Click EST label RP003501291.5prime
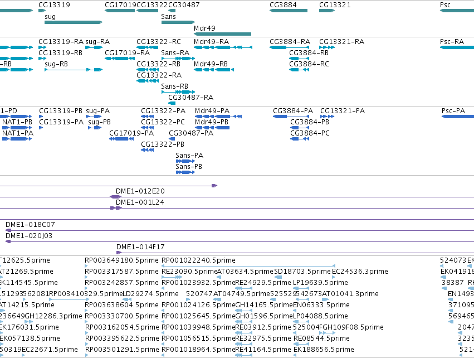Viewport: 474px width, 358px height. click(x=122, y=350)
